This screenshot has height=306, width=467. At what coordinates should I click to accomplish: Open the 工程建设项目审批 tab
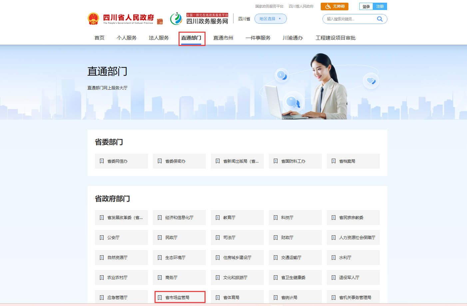tap(335, 38)
